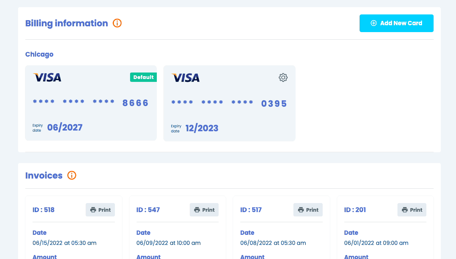Click the Chicago location heading
Image resolution: width=456 pixels, height=259 pixels.
(x=39, y=54)
